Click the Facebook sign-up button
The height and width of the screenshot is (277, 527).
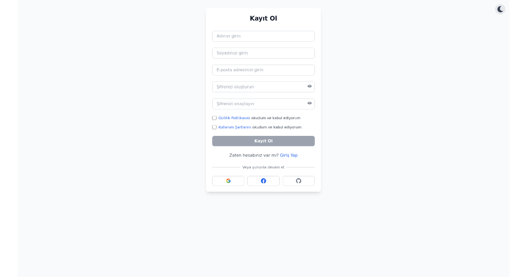coord(263,181)
